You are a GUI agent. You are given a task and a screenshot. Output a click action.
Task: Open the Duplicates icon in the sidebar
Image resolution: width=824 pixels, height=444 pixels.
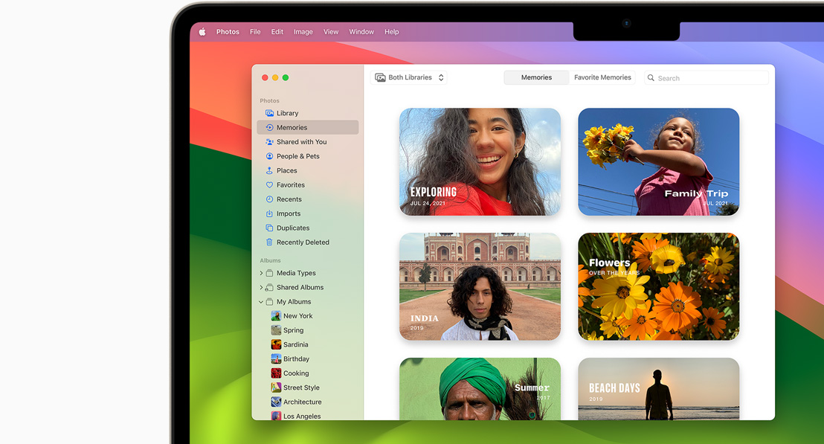269,228
